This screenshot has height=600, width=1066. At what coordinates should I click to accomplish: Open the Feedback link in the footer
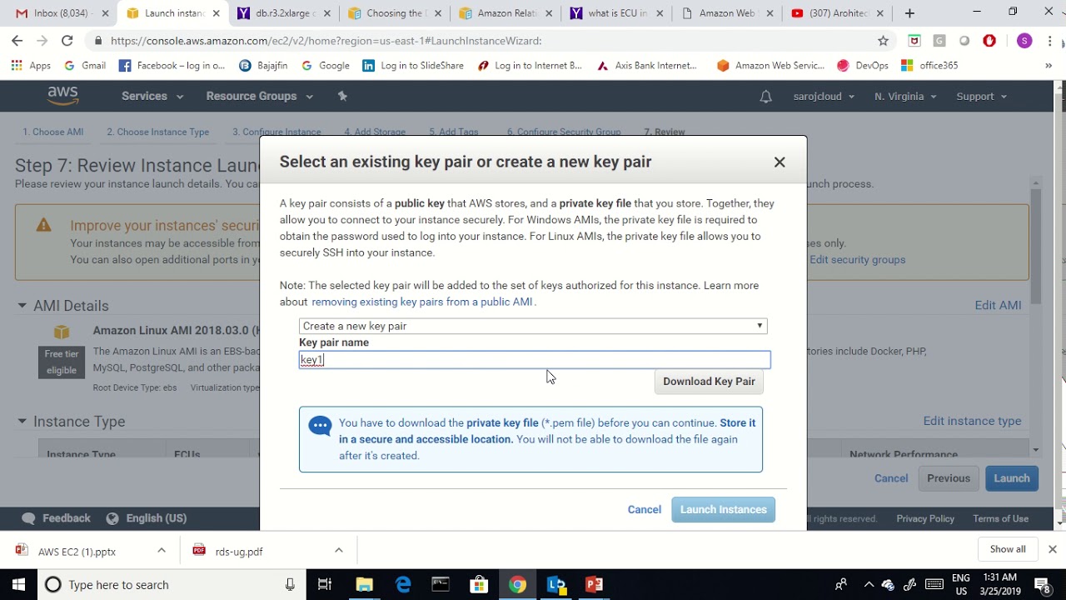tap(57, 518)
